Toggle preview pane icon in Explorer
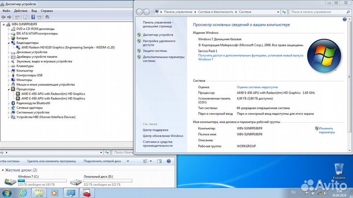Screen dimensions: 353x198 (x=159, y=161)
